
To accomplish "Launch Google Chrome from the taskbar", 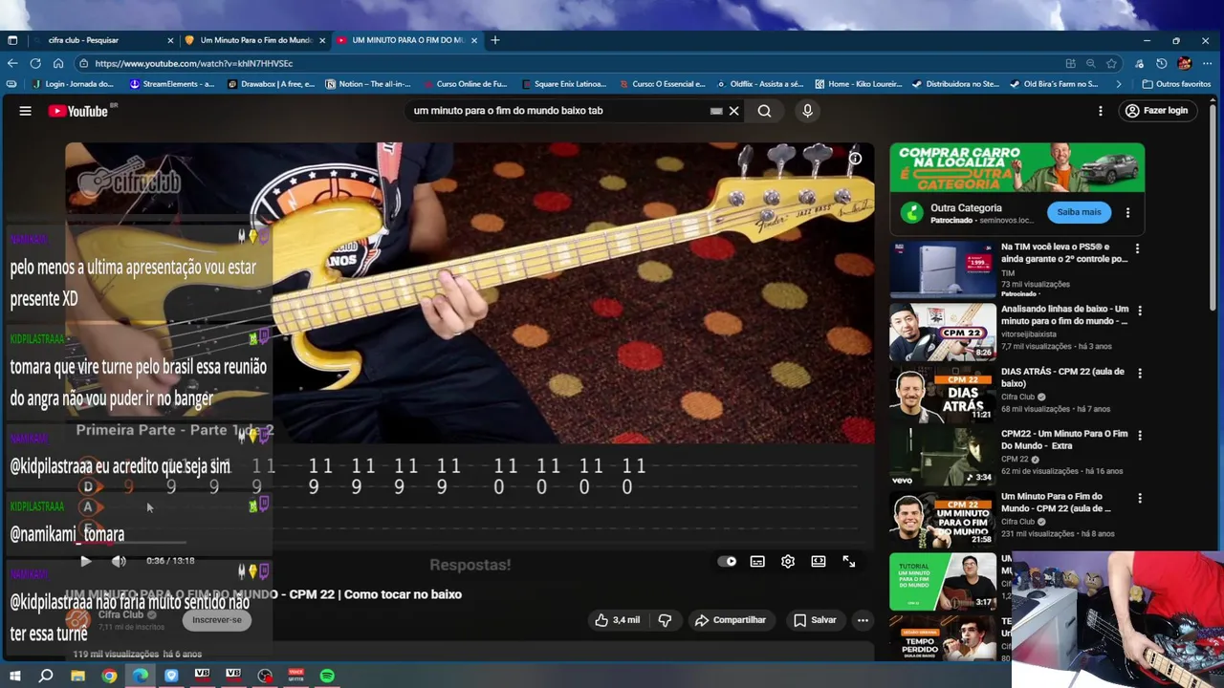I will pyautogui.click(x=109, y=676).
